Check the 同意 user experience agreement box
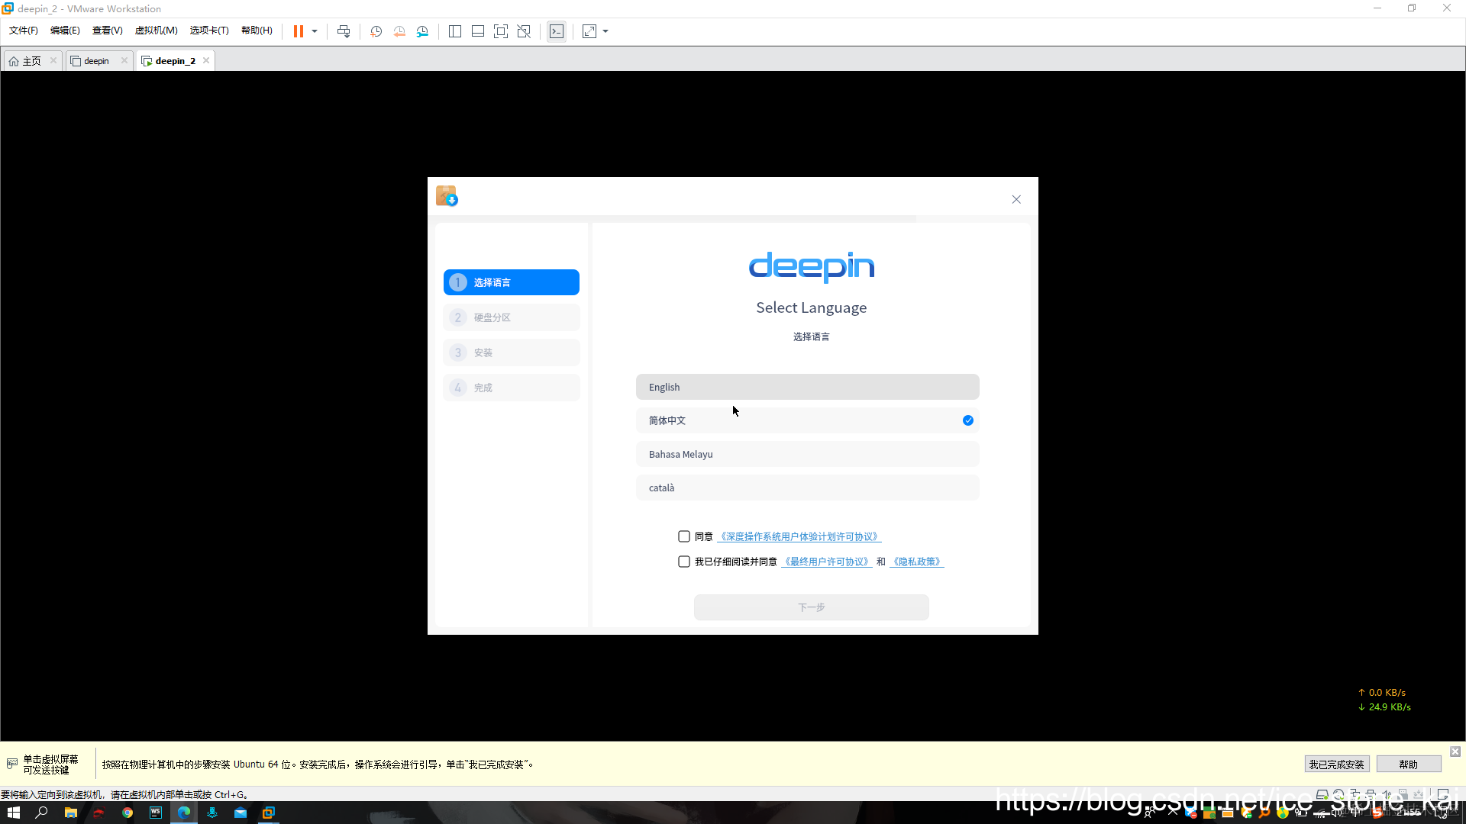The height and width of the screenshot is (824, 1466). pyautogui.click(x=684, y=536)
